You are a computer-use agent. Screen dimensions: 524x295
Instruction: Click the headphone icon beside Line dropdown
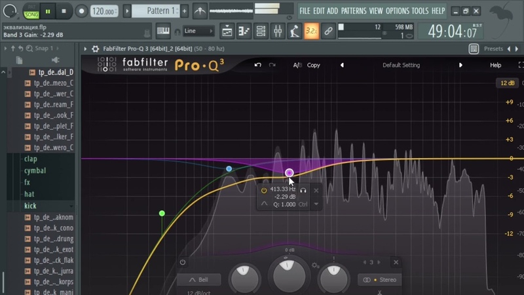[x=178, y=31]
